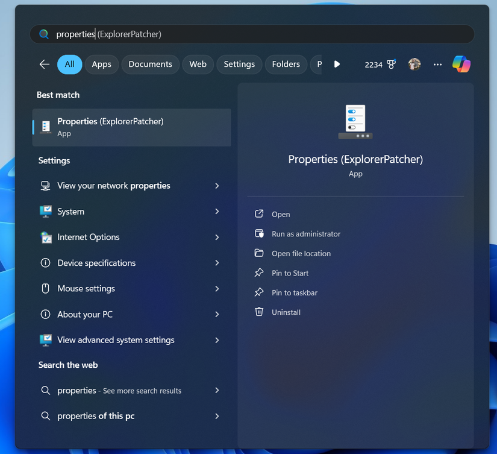
Task: Expand the 'properties of this pc' suggestion
Action: [217, 415]
